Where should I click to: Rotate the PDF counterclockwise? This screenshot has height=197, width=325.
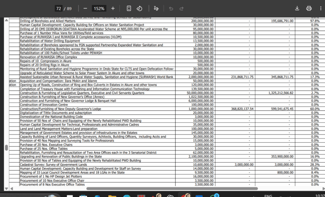(x=139, y=8)
